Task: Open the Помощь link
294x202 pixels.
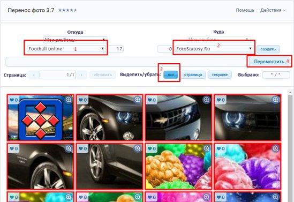Action: 245,10
